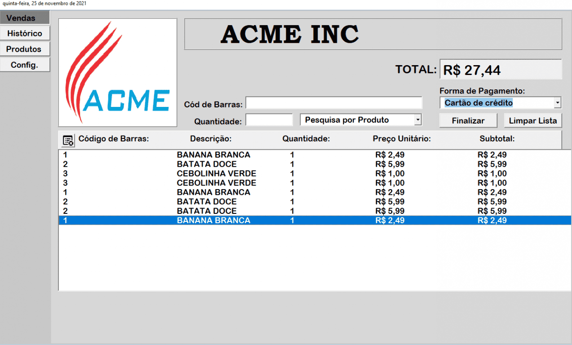Click the list delete icon beside Código de Barras

click(68, 140)
